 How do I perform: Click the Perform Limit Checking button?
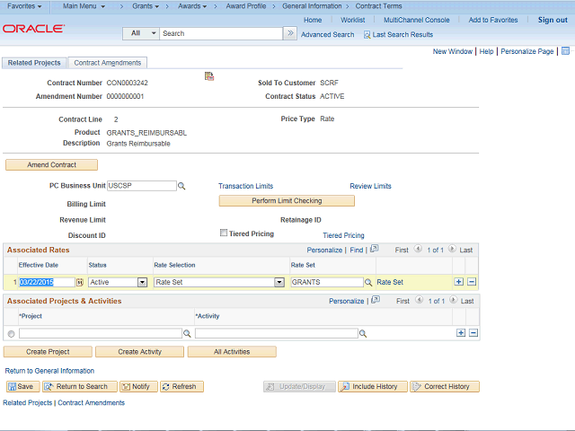(x=286, y=201)
